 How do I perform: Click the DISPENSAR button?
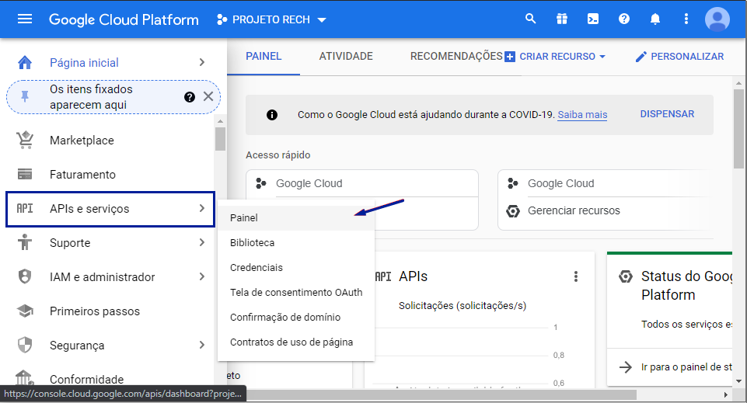point(667,114)
